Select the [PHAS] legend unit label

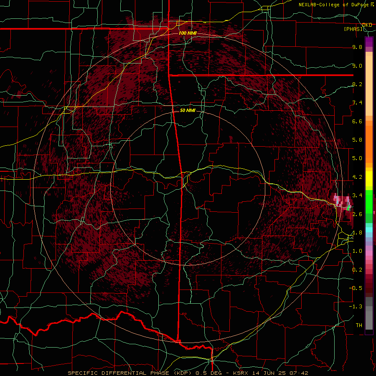(x=353, y=29)
